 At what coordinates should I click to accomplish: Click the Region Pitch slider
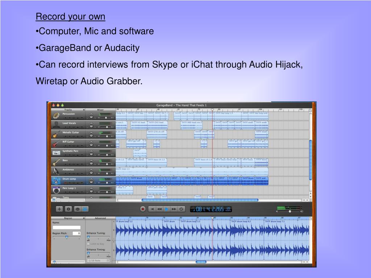coord(67,237)
